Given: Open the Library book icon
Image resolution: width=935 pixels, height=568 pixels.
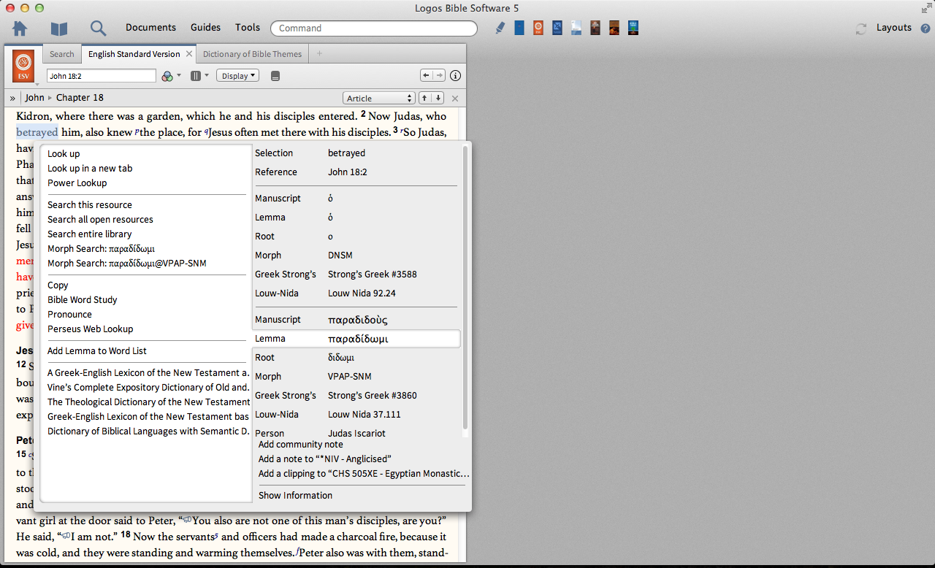Looking at the screenshot, I should (59, 28).
